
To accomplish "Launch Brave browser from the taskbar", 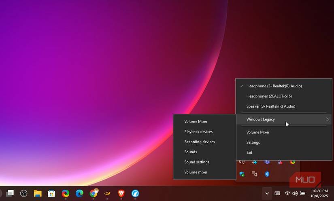I will 121,193.
